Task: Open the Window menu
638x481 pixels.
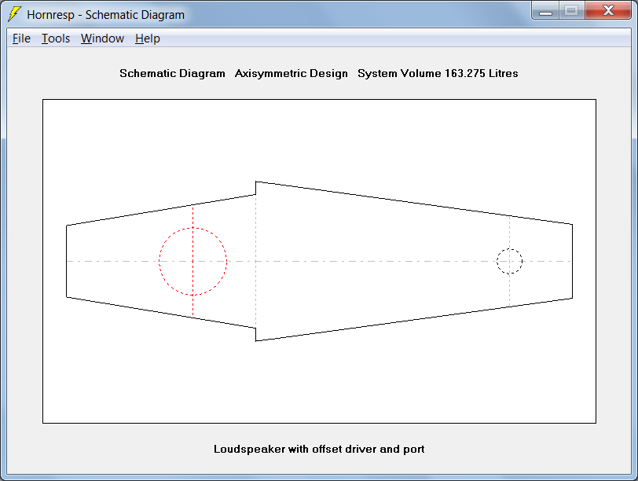Action: point(102,39)
